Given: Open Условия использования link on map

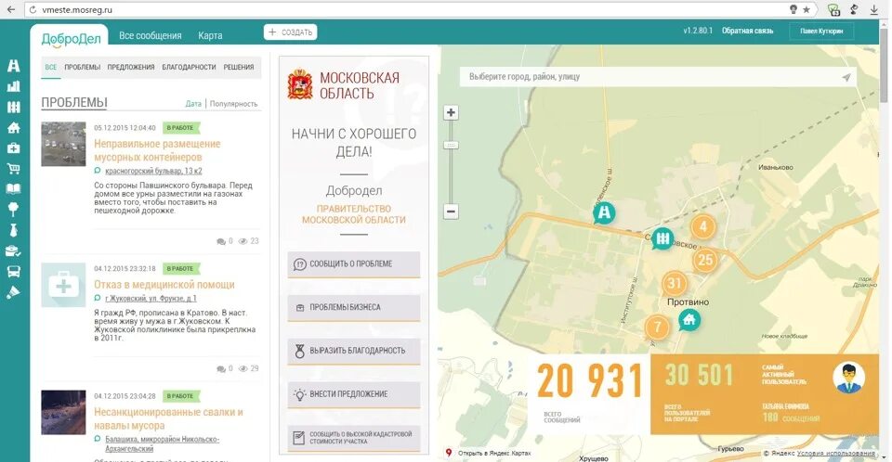Looking at the screenshot, I should pyautogui.click(x=835, y=454).
